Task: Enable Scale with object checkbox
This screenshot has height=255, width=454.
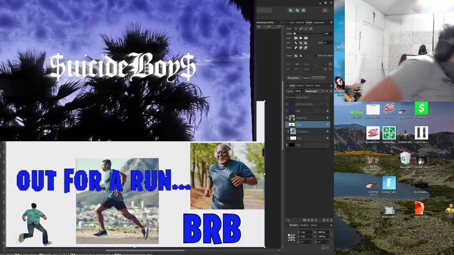Action: click(x=316, y=56)
